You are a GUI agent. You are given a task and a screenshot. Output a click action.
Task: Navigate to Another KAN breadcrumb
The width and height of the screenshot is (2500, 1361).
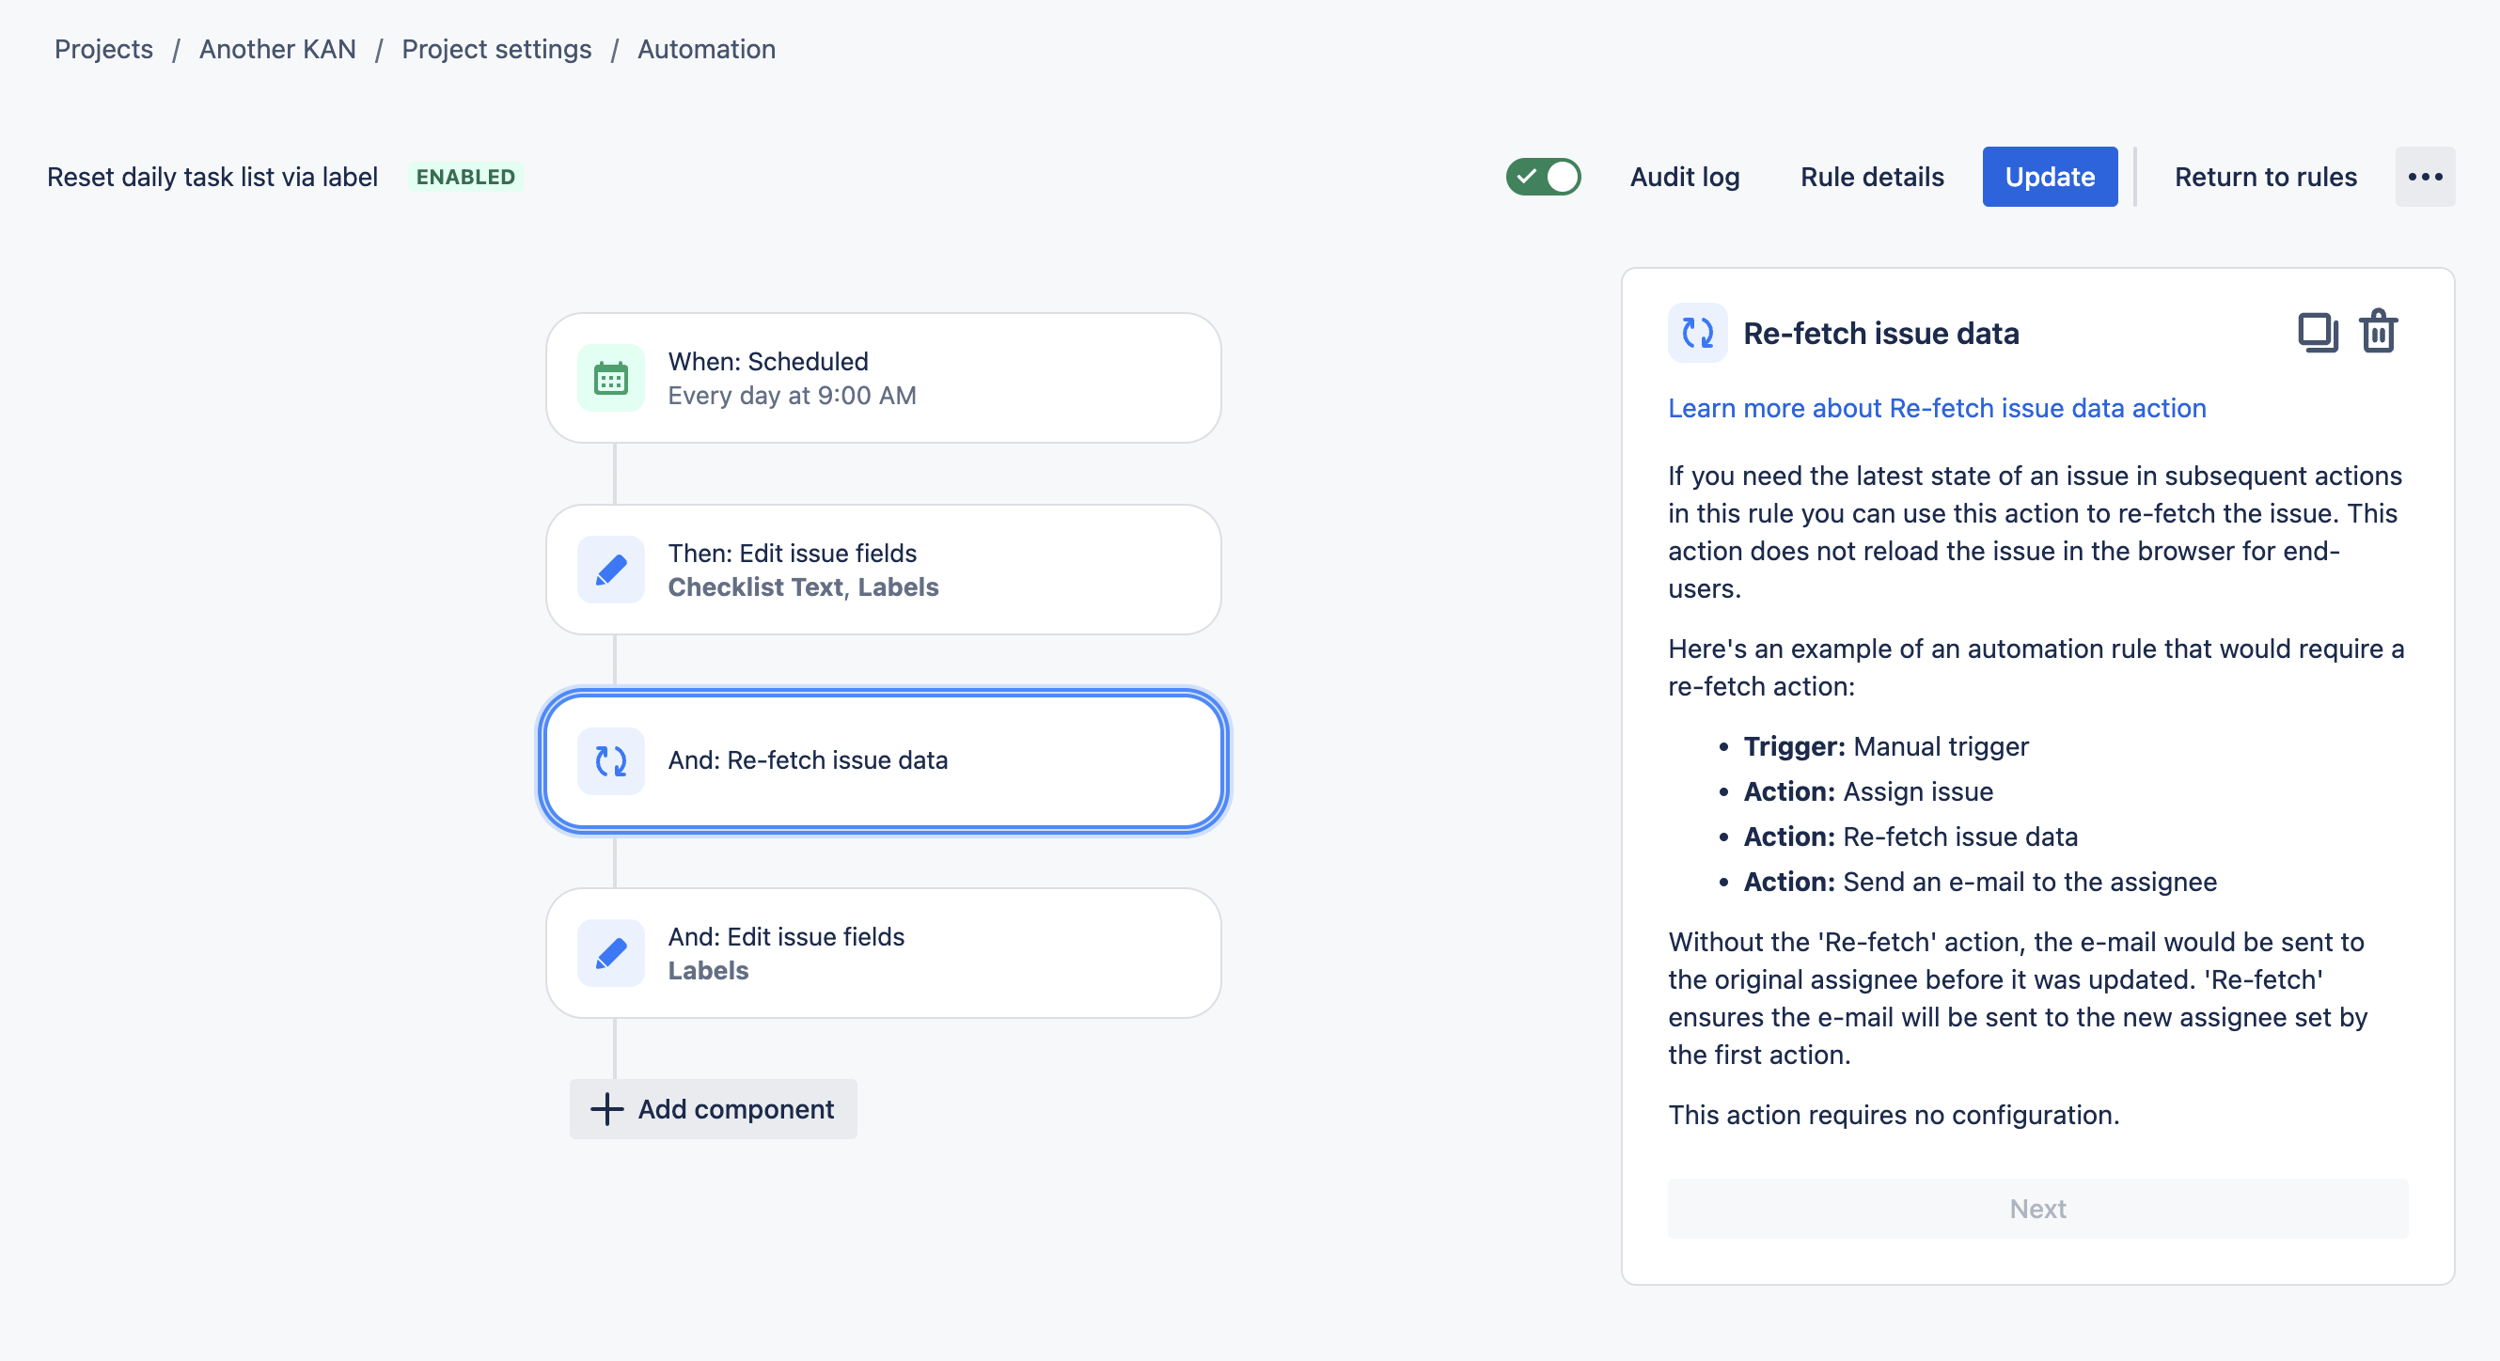(x=277, y=49)
